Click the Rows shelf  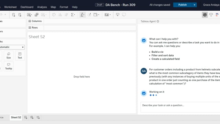(82, 28)
